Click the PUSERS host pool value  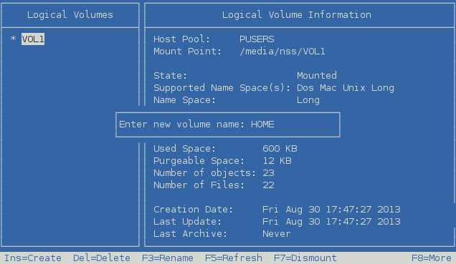[257, 39]
